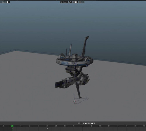Set timeline to frame 10
This screenshot has height=131, width=146.
[x=30, y=126]
